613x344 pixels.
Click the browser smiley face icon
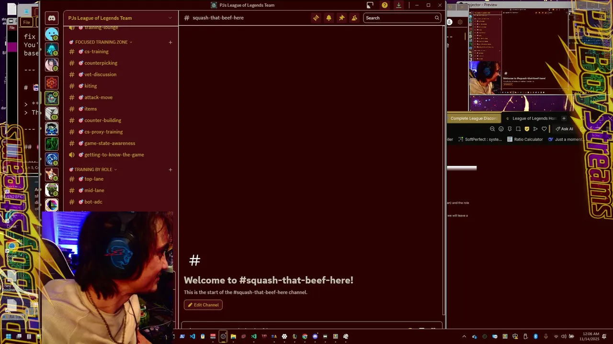coord(501,129)
